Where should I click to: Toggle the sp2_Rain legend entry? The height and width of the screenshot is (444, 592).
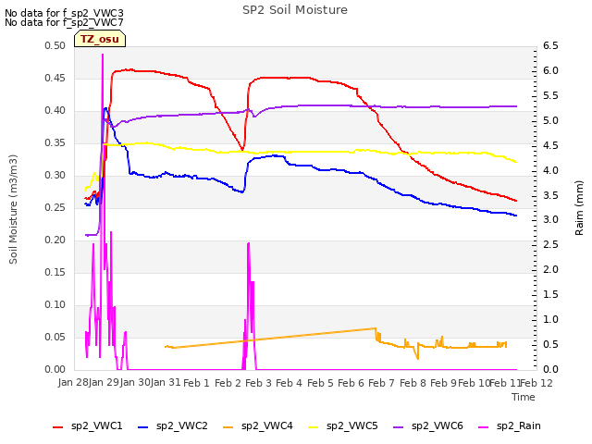point(510,426)
